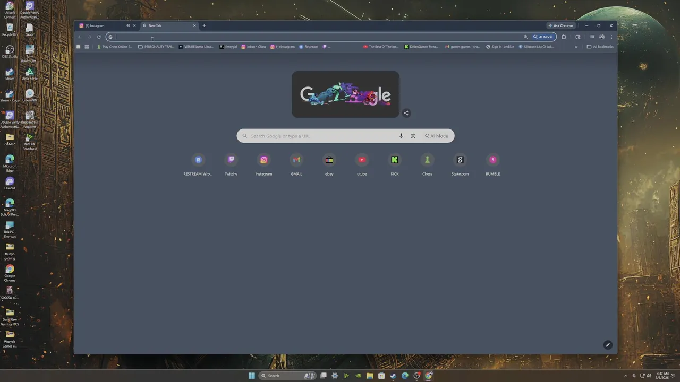Viewport: 680px width, 382px height.
Task: Reload the page in Chrome
Action: (x=99, y=37)
